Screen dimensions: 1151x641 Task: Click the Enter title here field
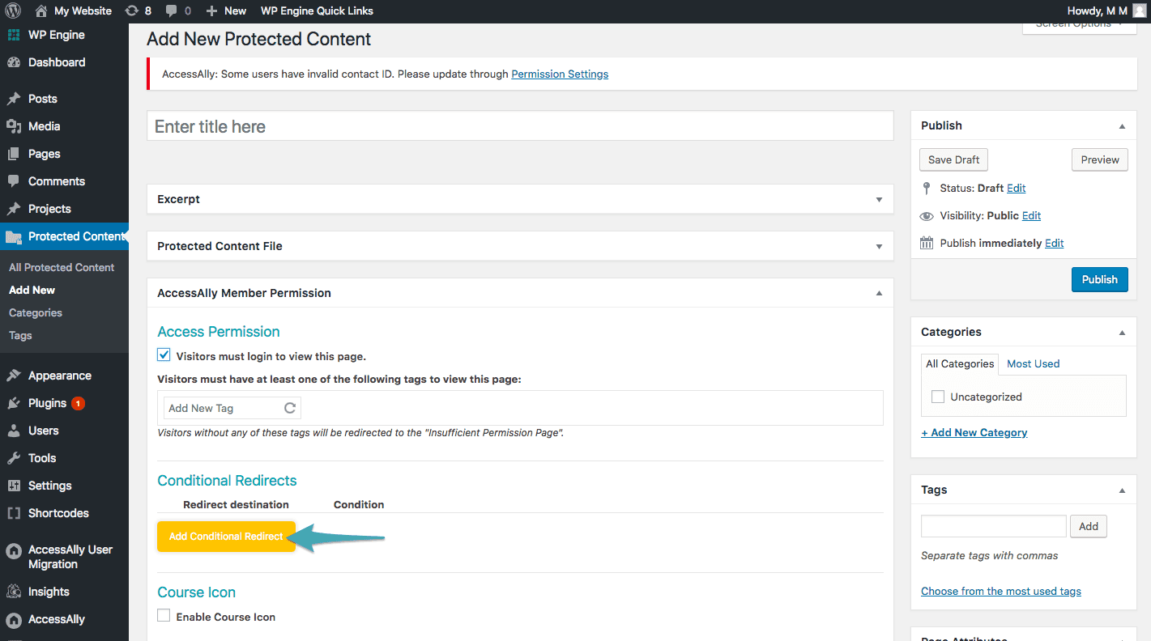click(x=519, y=126)
